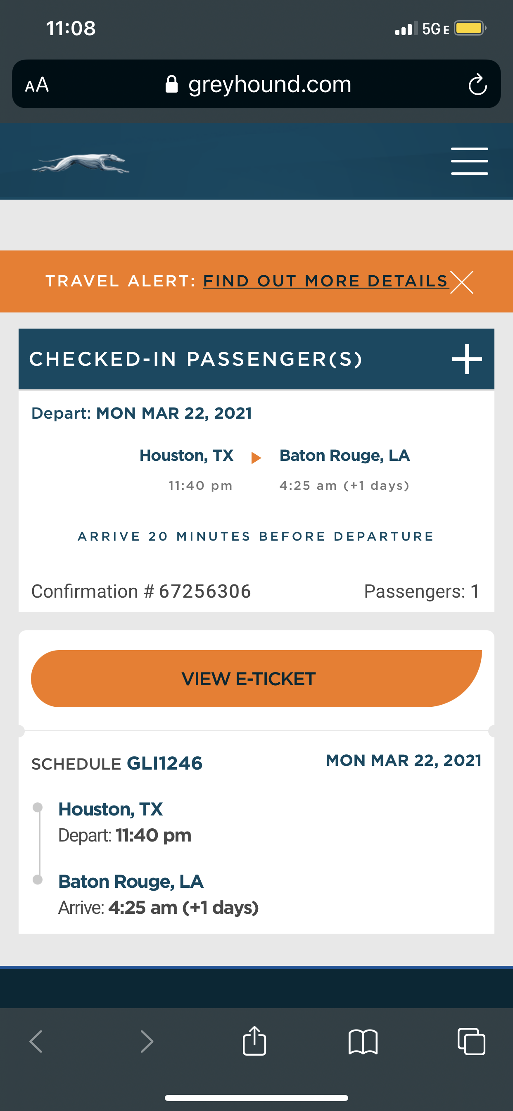Open the hamburger navigation menu
513x1111 pixels.
pos(469,161)
